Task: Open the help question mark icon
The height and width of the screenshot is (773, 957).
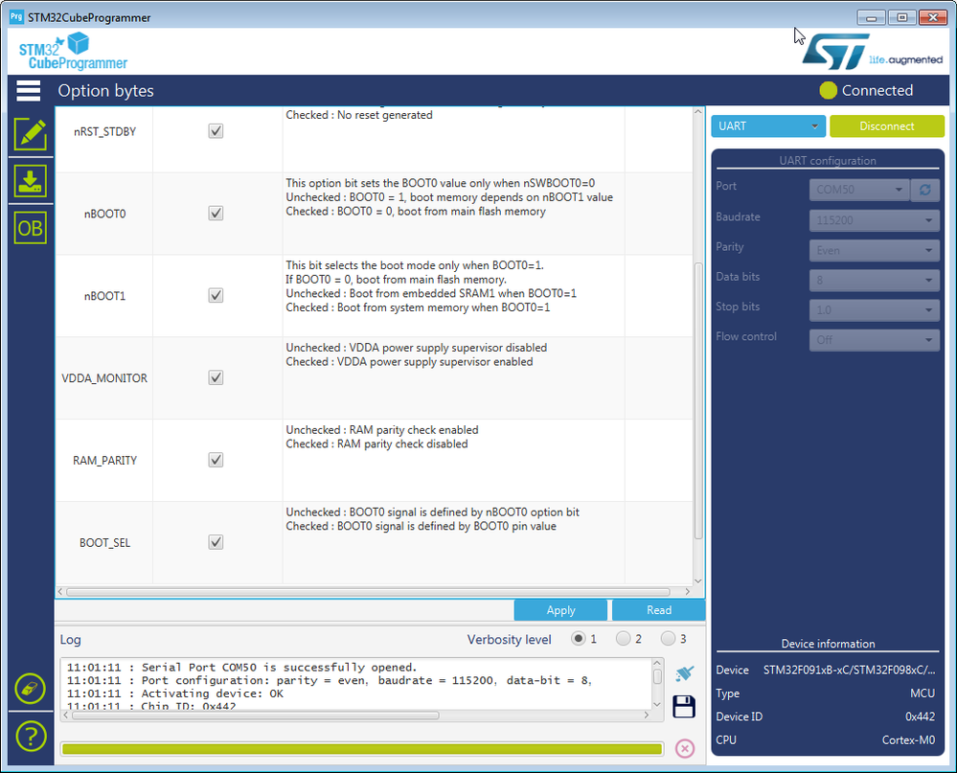Action: pyautogui.click(x=31, y=737)
